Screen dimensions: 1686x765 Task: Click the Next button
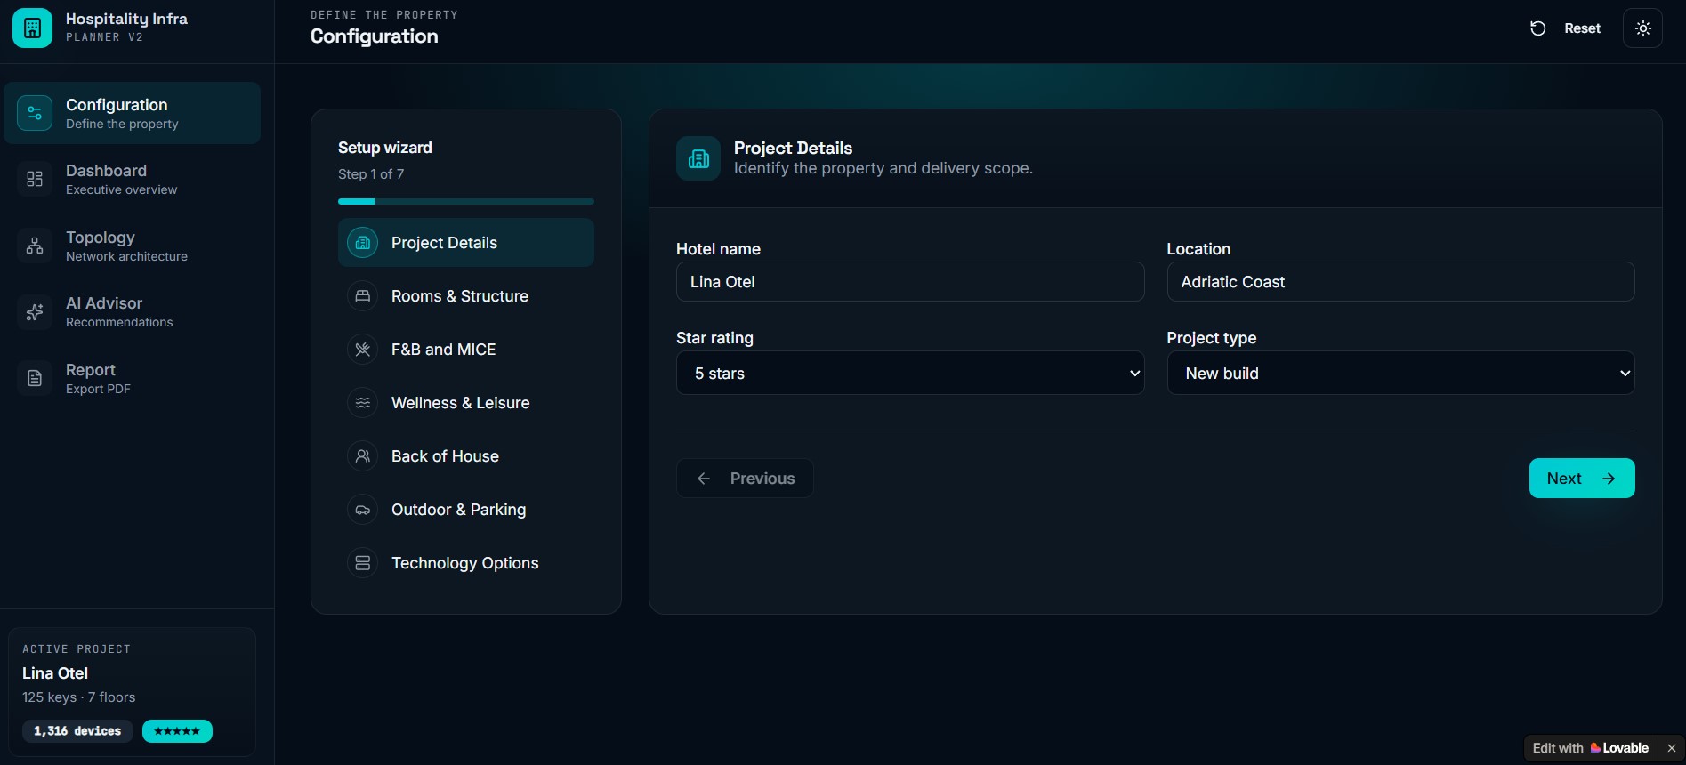1582,479
